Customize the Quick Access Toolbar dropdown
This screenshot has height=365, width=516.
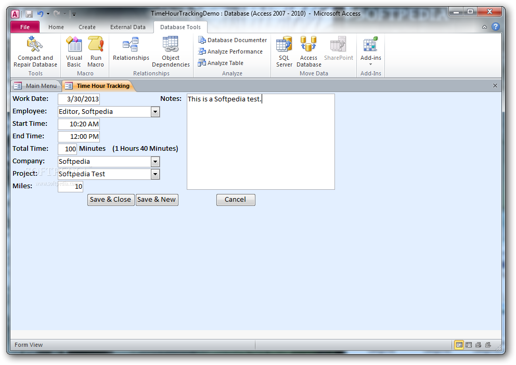(x=74, y=14)
